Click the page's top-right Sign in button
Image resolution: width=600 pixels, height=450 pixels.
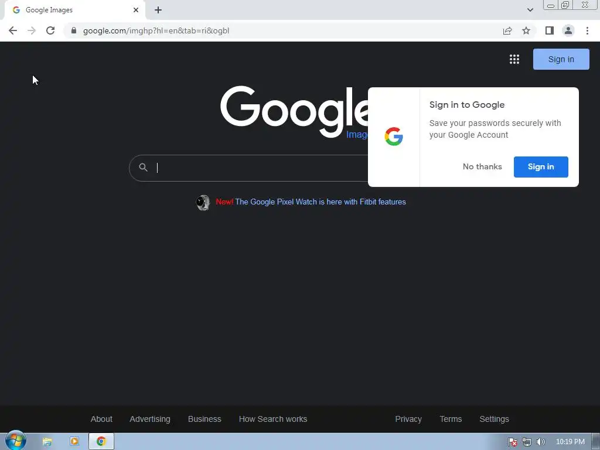point(561,59)
